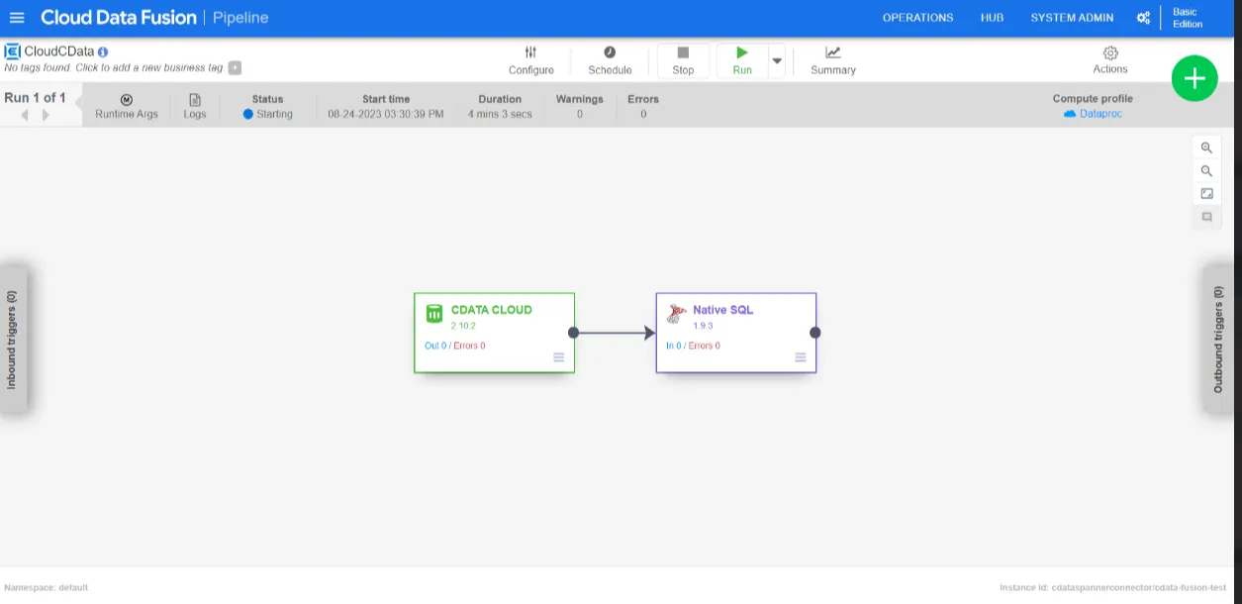Fit pipeline to screen
Screen dimensions: 1242x604
tap(1206, 194)
